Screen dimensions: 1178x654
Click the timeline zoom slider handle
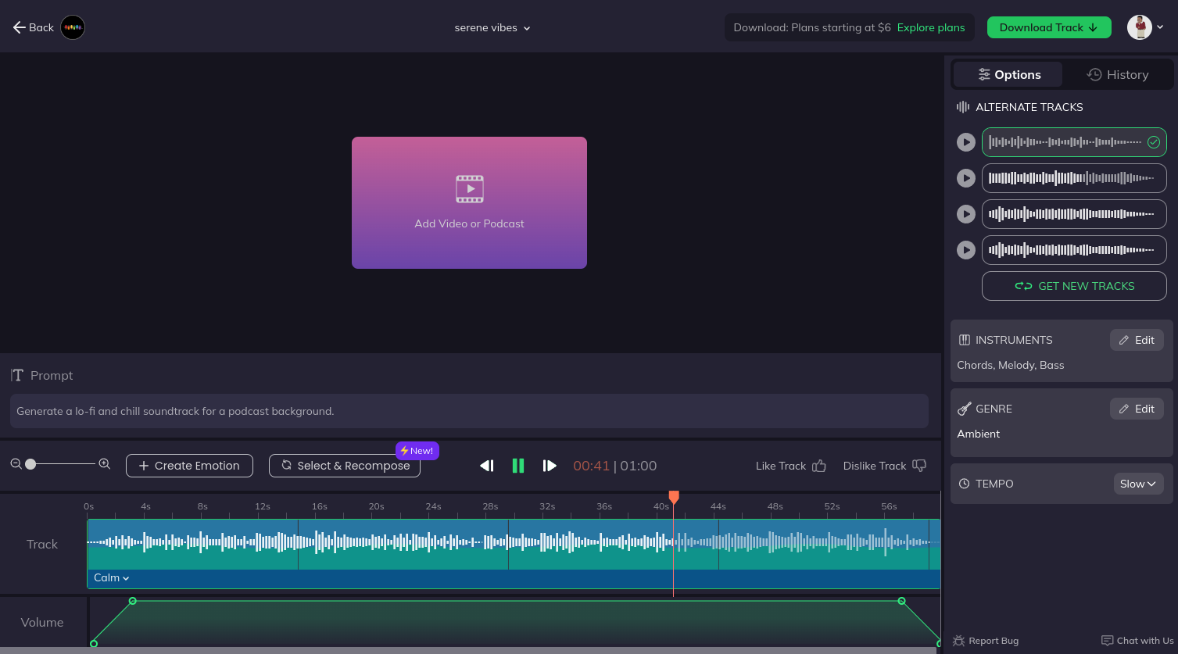tap(30, 464)
